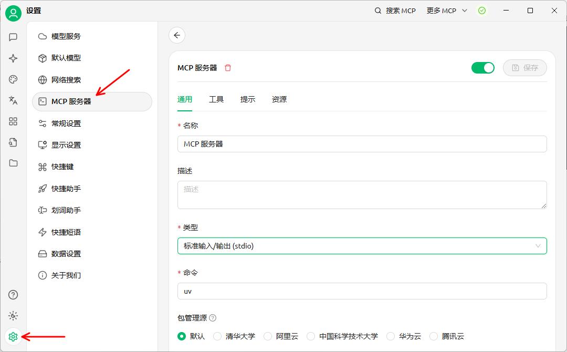Switch to the 资源 tab

click(x=279, y=99)
